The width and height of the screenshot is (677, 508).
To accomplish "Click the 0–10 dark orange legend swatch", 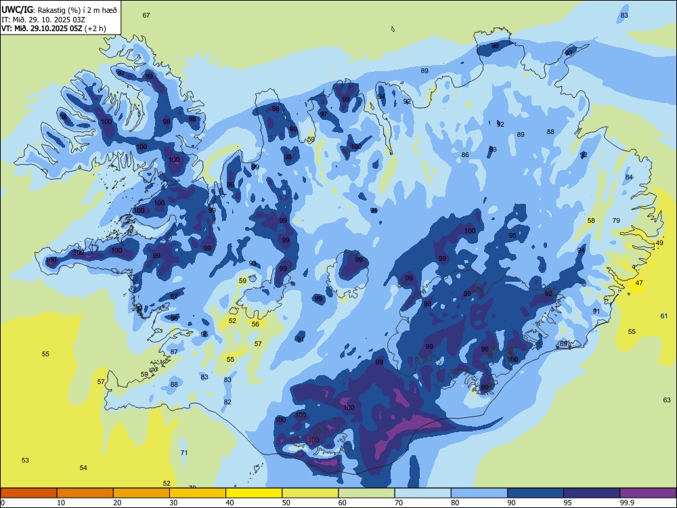I will [x=28, y=493].
